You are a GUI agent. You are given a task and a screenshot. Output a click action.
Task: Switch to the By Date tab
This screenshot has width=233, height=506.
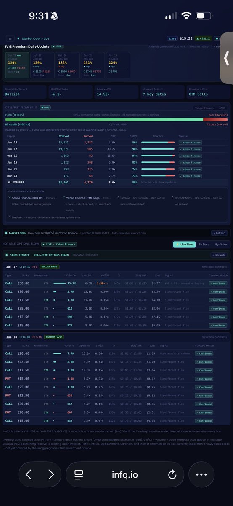[x=204, y=244]
